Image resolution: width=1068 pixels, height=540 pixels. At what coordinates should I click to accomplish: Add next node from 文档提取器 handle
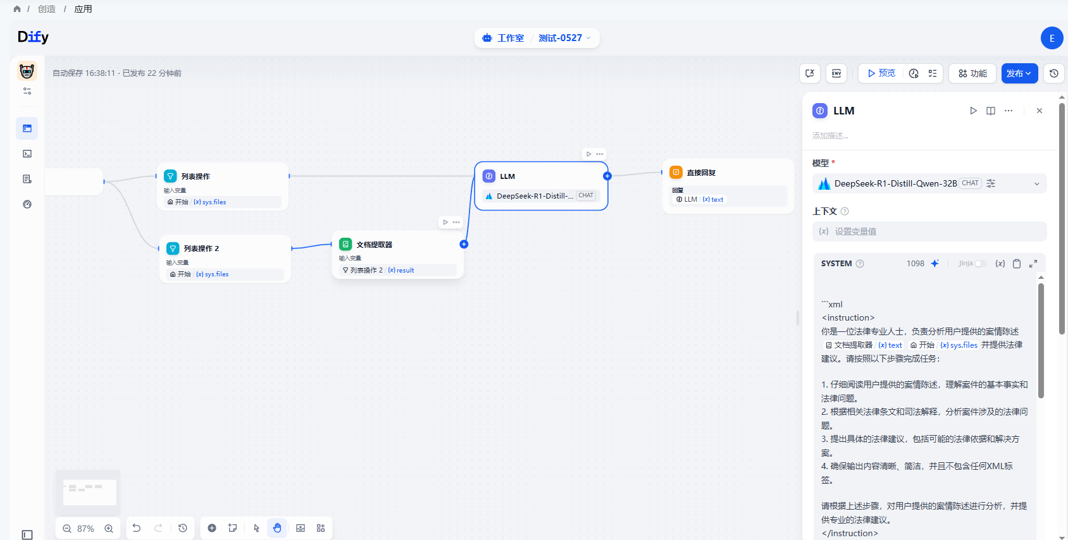coord(464,244)
